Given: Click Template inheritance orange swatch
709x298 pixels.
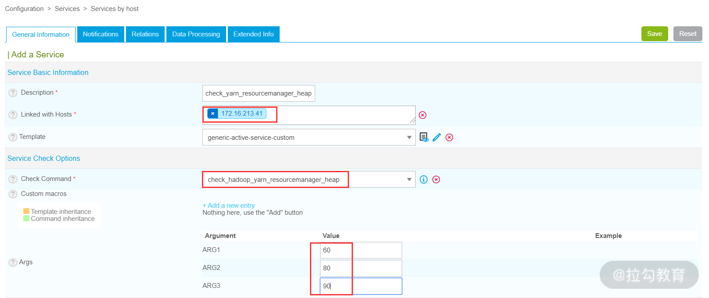Looking at the screenshot, I should 26,211.
